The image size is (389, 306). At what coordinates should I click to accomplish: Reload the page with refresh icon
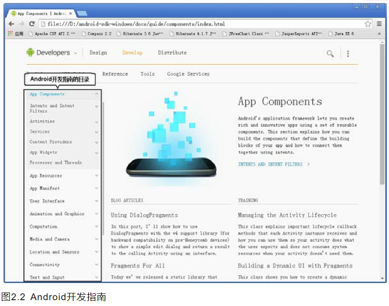click(32, 24)
